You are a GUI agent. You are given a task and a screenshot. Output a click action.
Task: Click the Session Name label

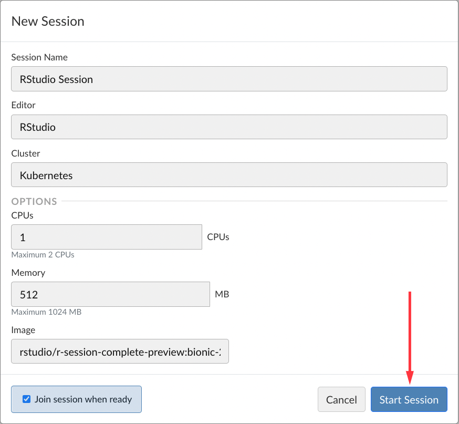39,57
